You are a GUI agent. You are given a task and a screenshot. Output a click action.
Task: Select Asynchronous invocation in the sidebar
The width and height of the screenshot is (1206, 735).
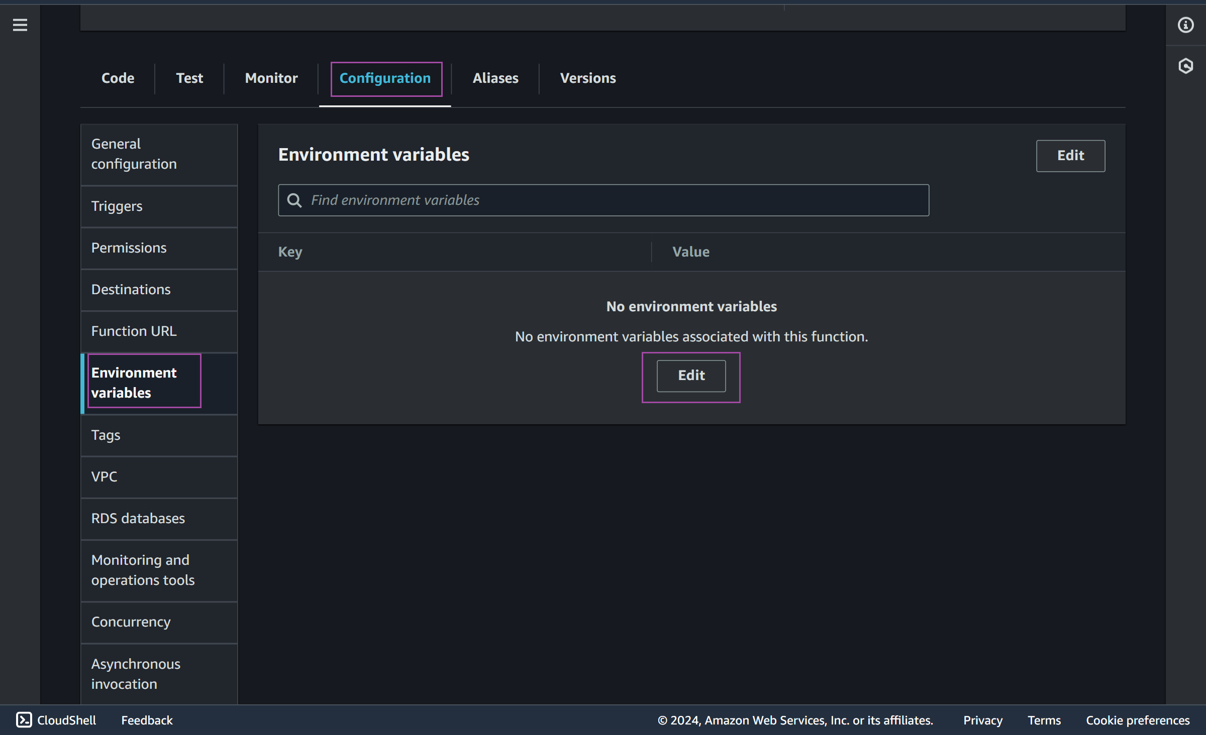[135, 673]
